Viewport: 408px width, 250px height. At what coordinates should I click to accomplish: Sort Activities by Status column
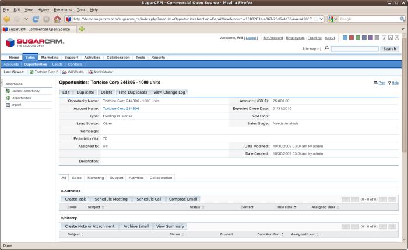coord(197,207)
